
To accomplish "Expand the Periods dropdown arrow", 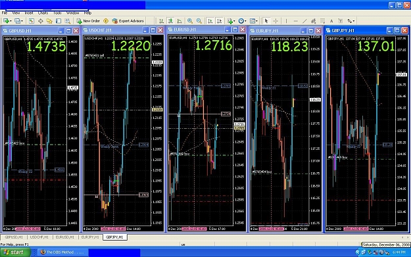I will [x=245, y=21].
